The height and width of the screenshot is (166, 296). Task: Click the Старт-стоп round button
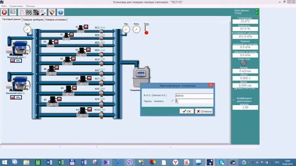[x=244, y=63]
